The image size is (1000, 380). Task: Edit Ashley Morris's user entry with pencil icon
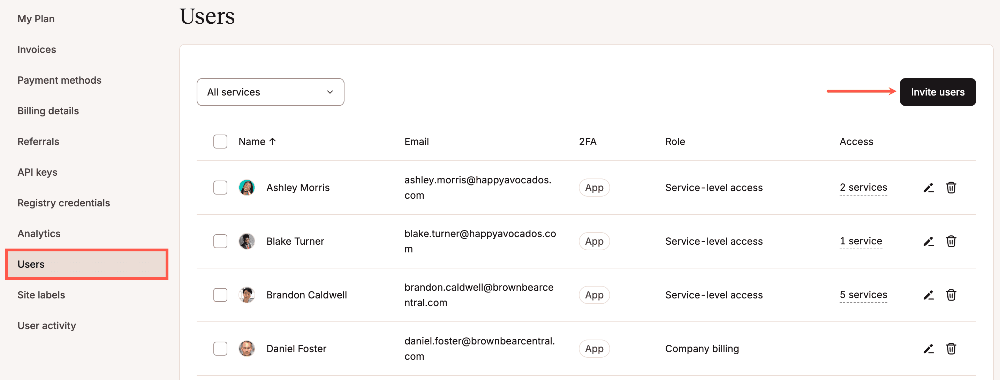click(x=928, y=188)
